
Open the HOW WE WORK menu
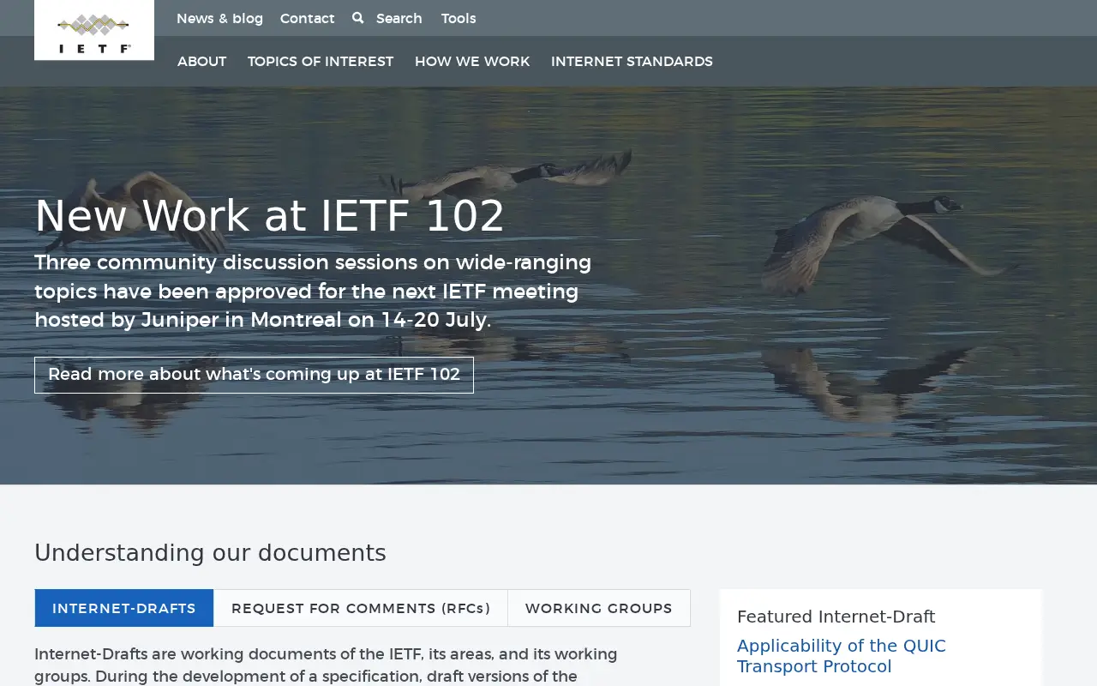click(x=472, y=62)
